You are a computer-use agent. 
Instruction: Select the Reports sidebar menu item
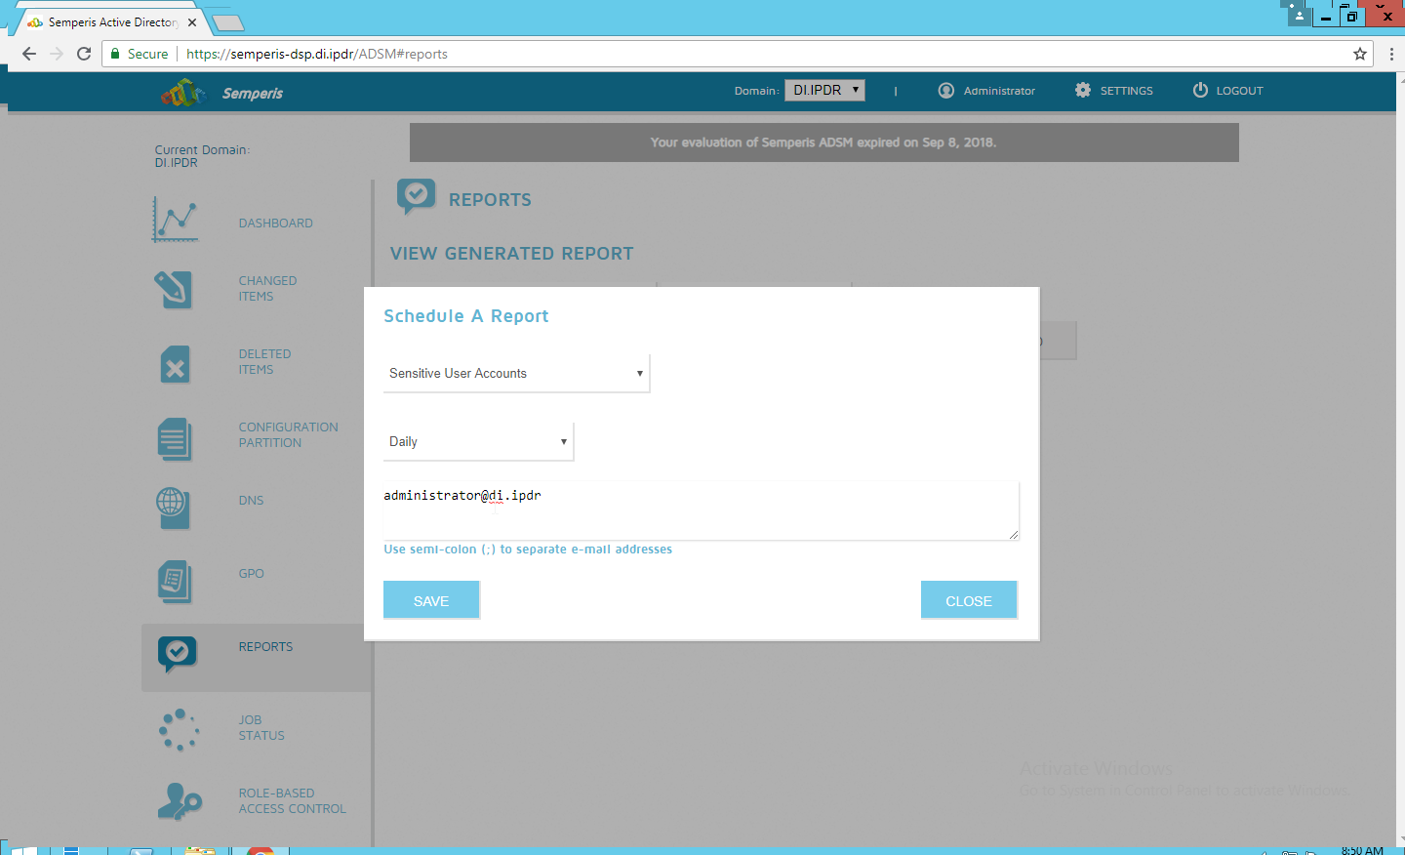pos(265,647)
